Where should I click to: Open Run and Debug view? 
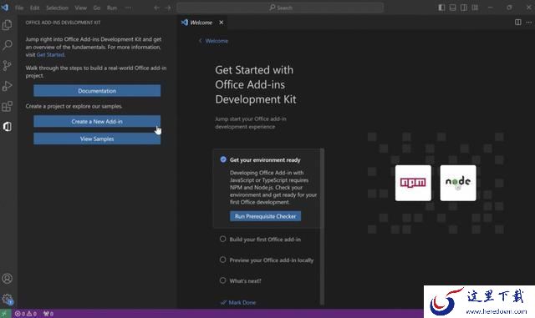[8, 86]
